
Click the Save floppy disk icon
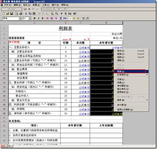(12, 14)
